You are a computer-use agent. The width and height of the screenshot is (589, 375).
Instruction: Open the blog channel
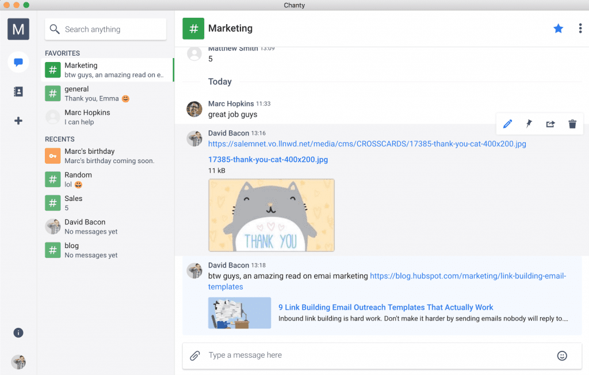coord(106,250)
